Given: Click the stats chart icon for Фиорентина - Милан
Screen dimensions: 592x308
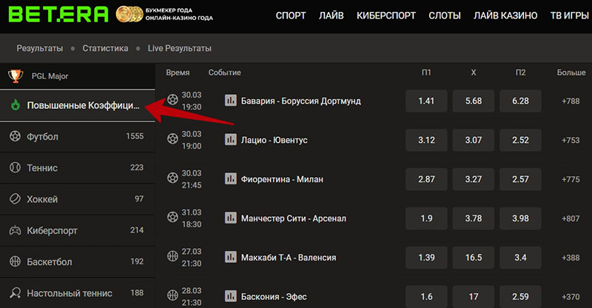Looking at the screenshot, I should click(x=230, y=179).
